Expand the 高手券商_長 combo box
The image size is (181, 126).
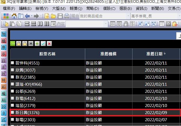coord(156,16)
